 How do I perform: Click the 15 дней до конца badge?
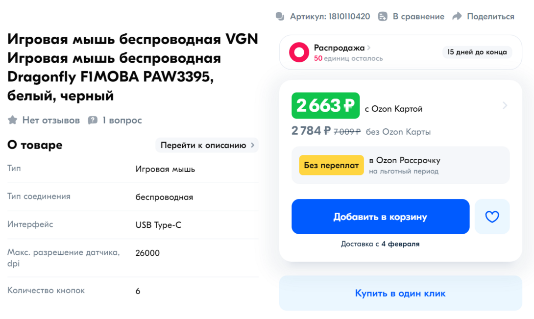(477, 52)
